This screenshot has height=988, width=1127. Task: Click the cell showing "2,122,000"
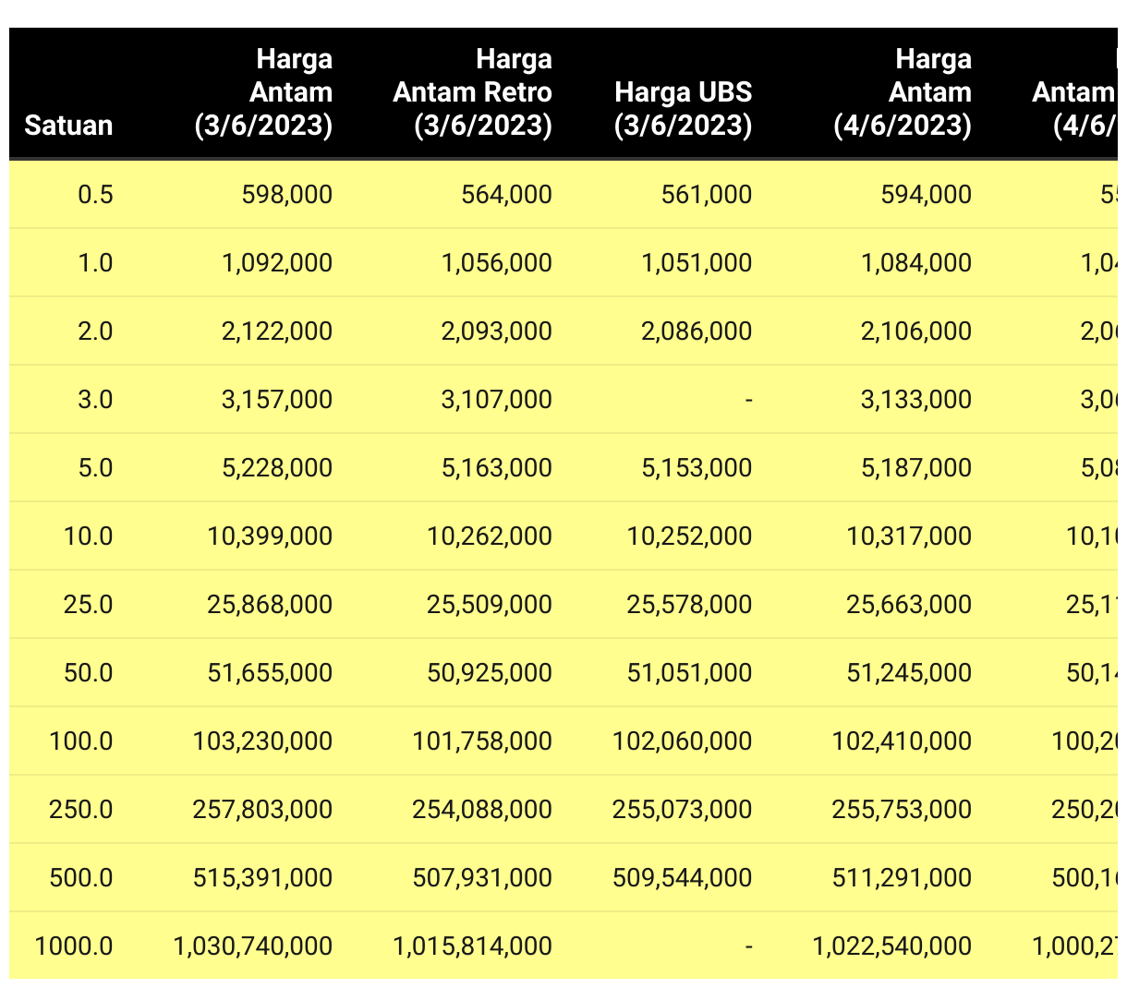(277, 331)
